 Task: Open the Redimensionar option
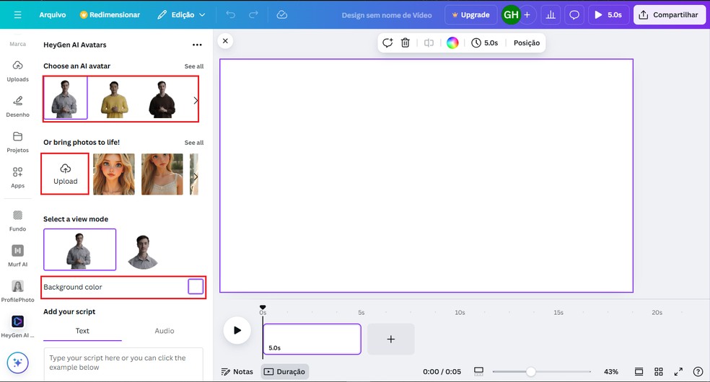[110, 15]
